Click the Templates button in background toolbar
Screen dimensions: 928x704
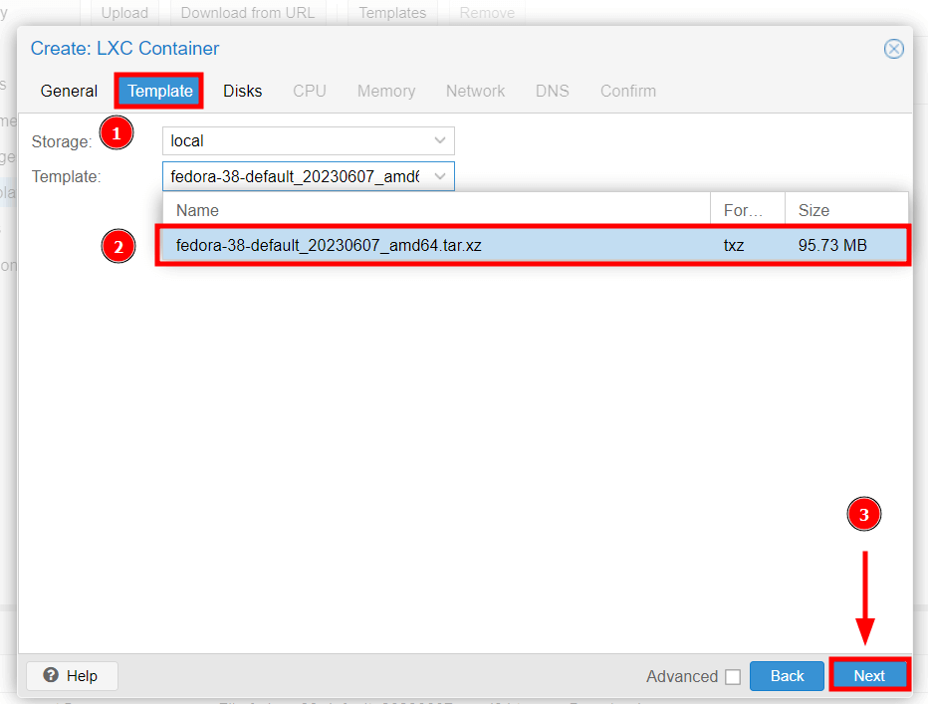391,13
